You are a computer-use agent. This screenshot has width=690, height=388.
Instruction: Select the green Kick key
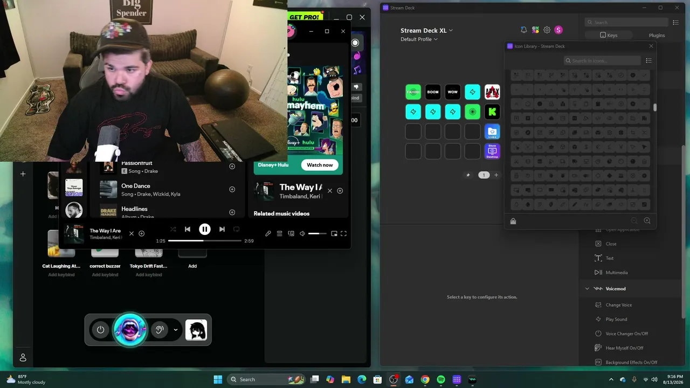pyautogui.click(x=492, y=112)
